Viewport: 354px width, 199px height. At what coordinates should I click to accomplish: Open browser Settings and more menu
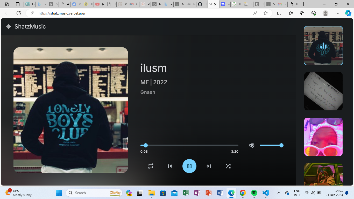(x=337, y=13)
